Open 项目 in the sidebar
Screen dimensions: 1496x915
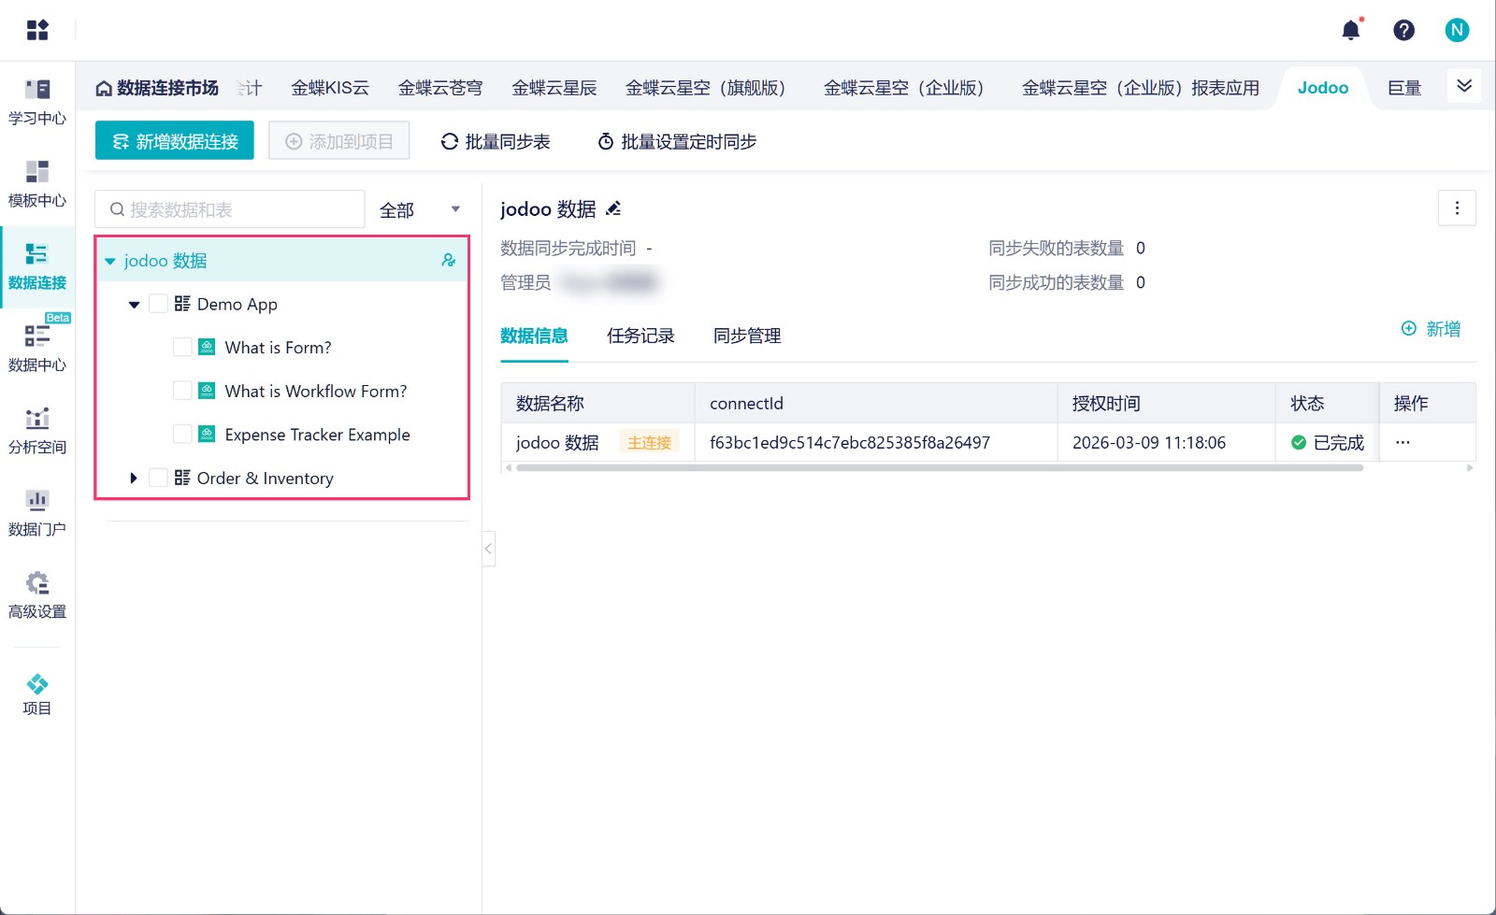37,694
